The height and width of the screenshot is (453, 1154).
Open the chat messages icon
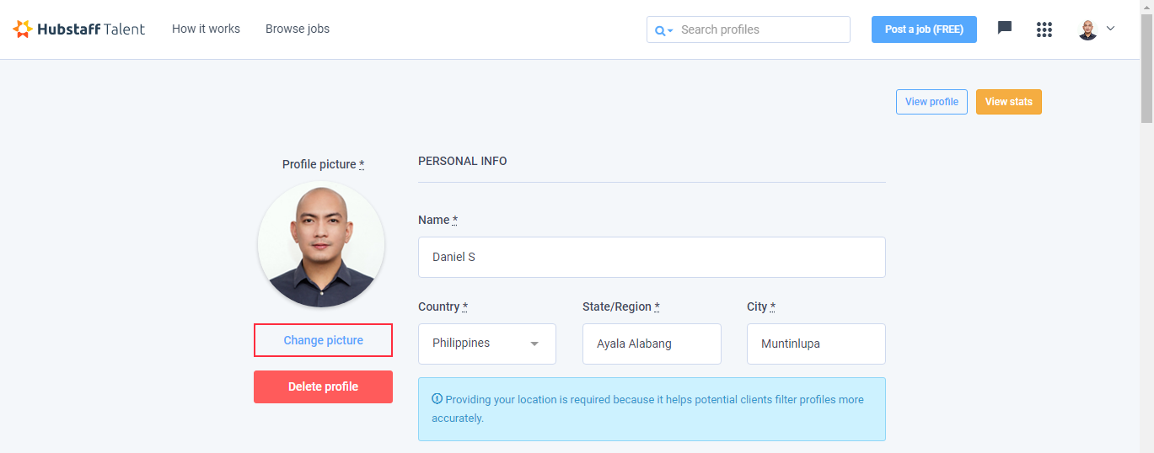click(x=1004, y=28)
